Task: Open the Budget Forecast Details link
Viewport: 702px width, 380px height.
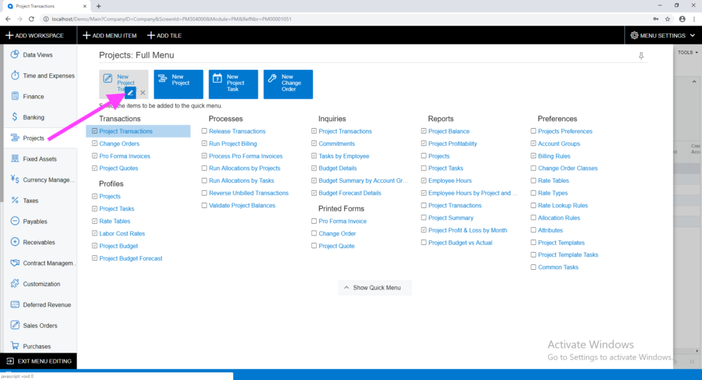Action: coord(350,193)
